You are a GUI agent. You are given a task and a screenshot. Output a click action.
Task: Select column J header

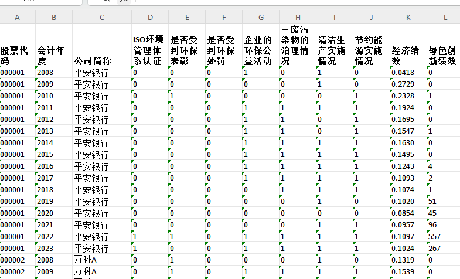372,18
